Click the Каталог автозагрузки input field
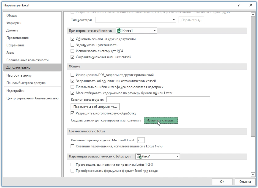This screenshot has height=188, width=258. pos(158,99)
